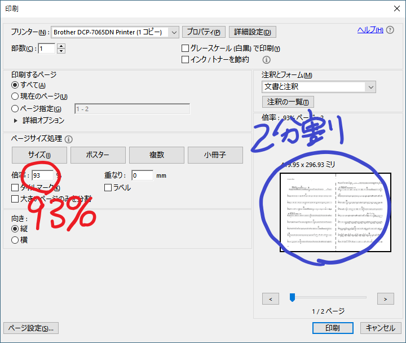The height and width of the screenshot is (343, 406).
Task: Open printer プロパティ button
Action: (204, 32)
